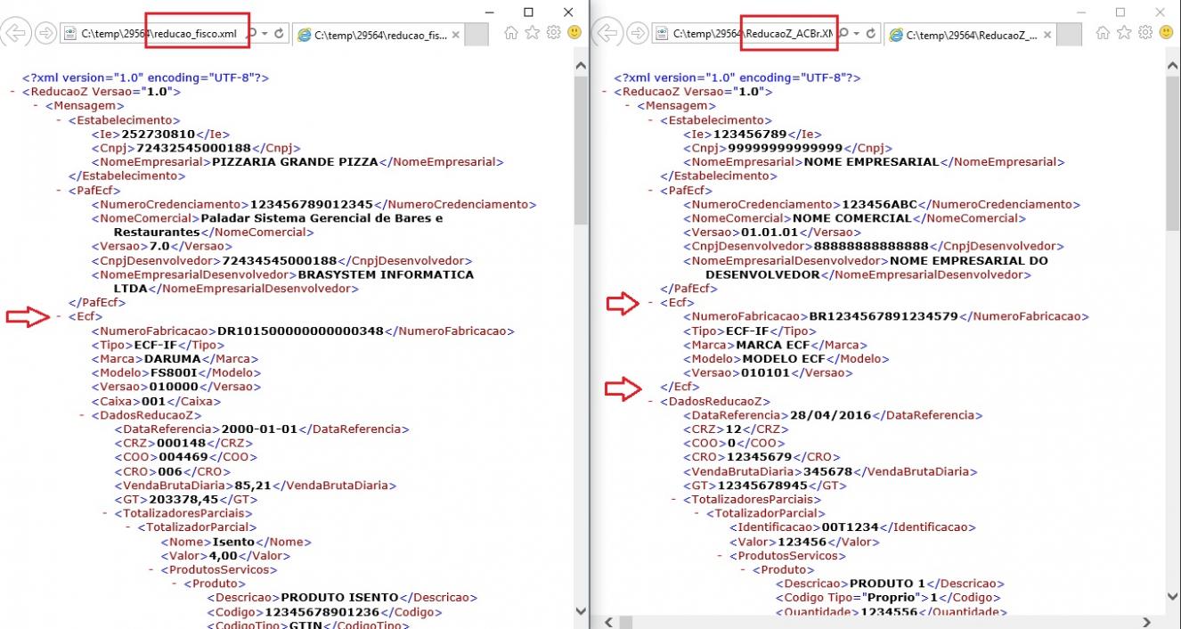Collapse Produto node in right XML

[x=743, y=569]
